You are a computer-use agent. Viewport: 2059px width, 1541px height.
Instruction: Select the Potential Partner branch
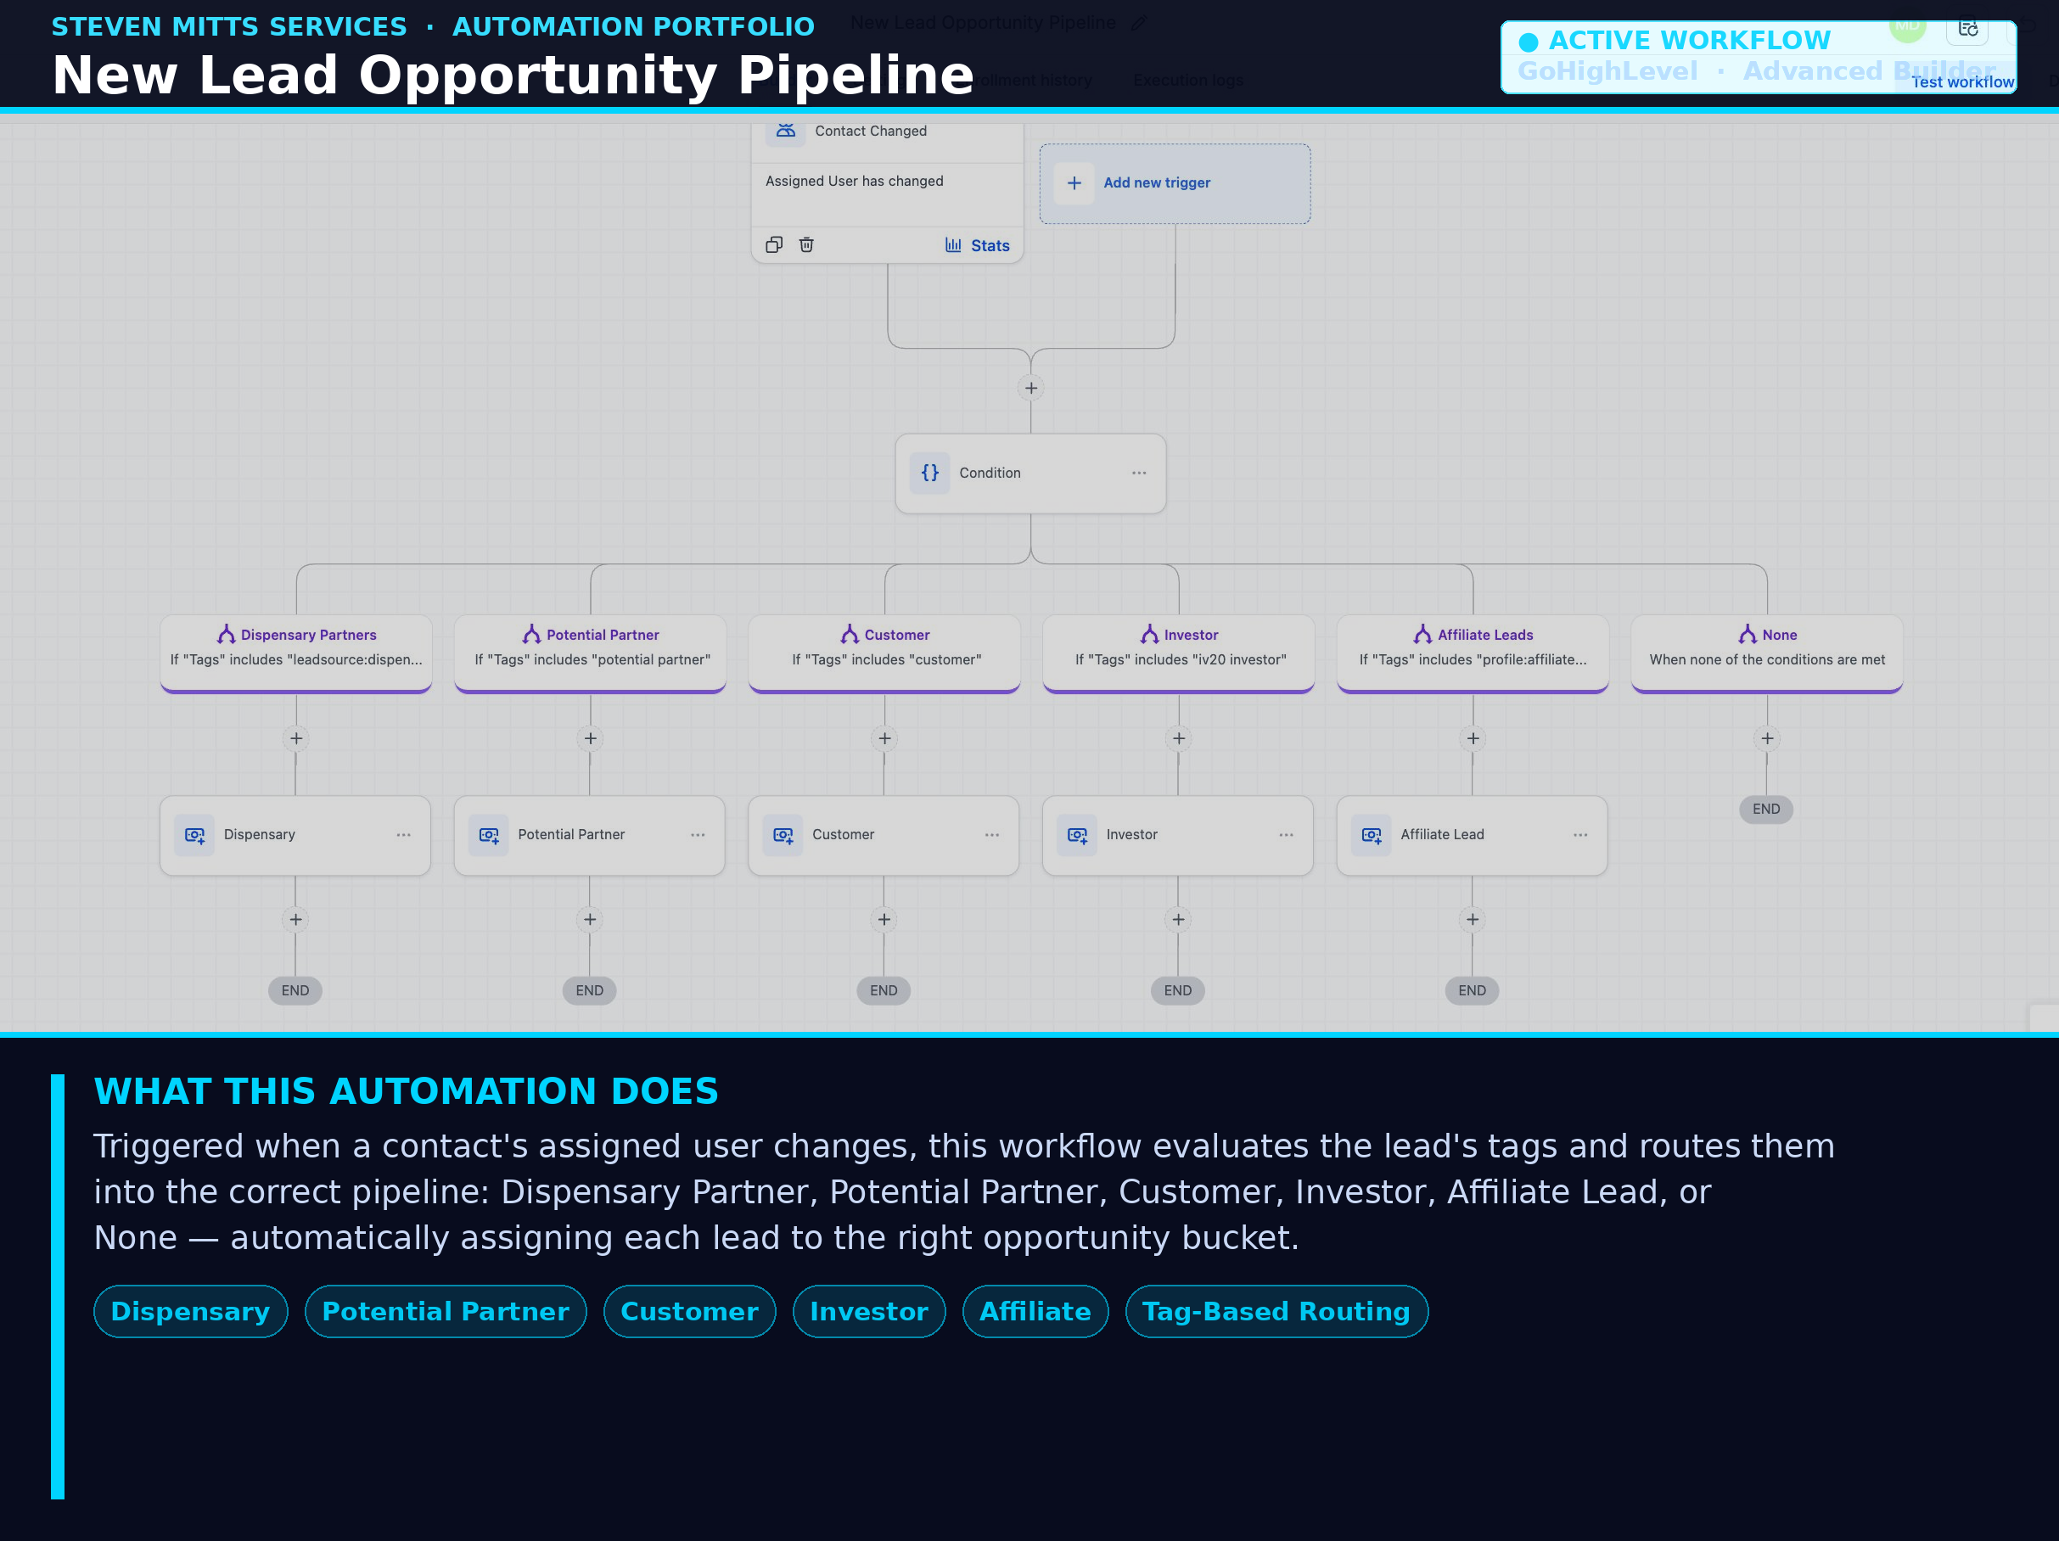pyautogui.click(x=590, y=653)
